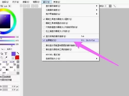The height and width of the screenshot is (96, 129).
Task: Enable 只用数值显示画笔大小列表的项目 checkbox
Action: [44, 27]
